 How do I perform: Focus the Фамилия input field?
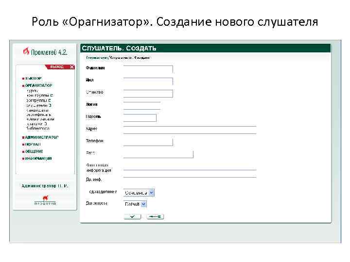(x=148, y=69)
